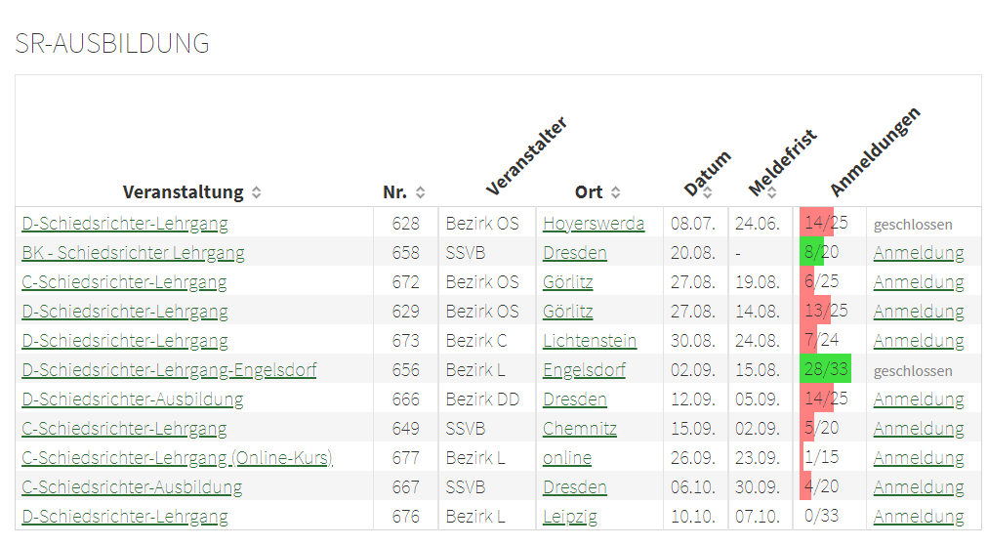Sort by Meldefrist using its sort arrows
988x546 pixels.
tap(772, 193)
